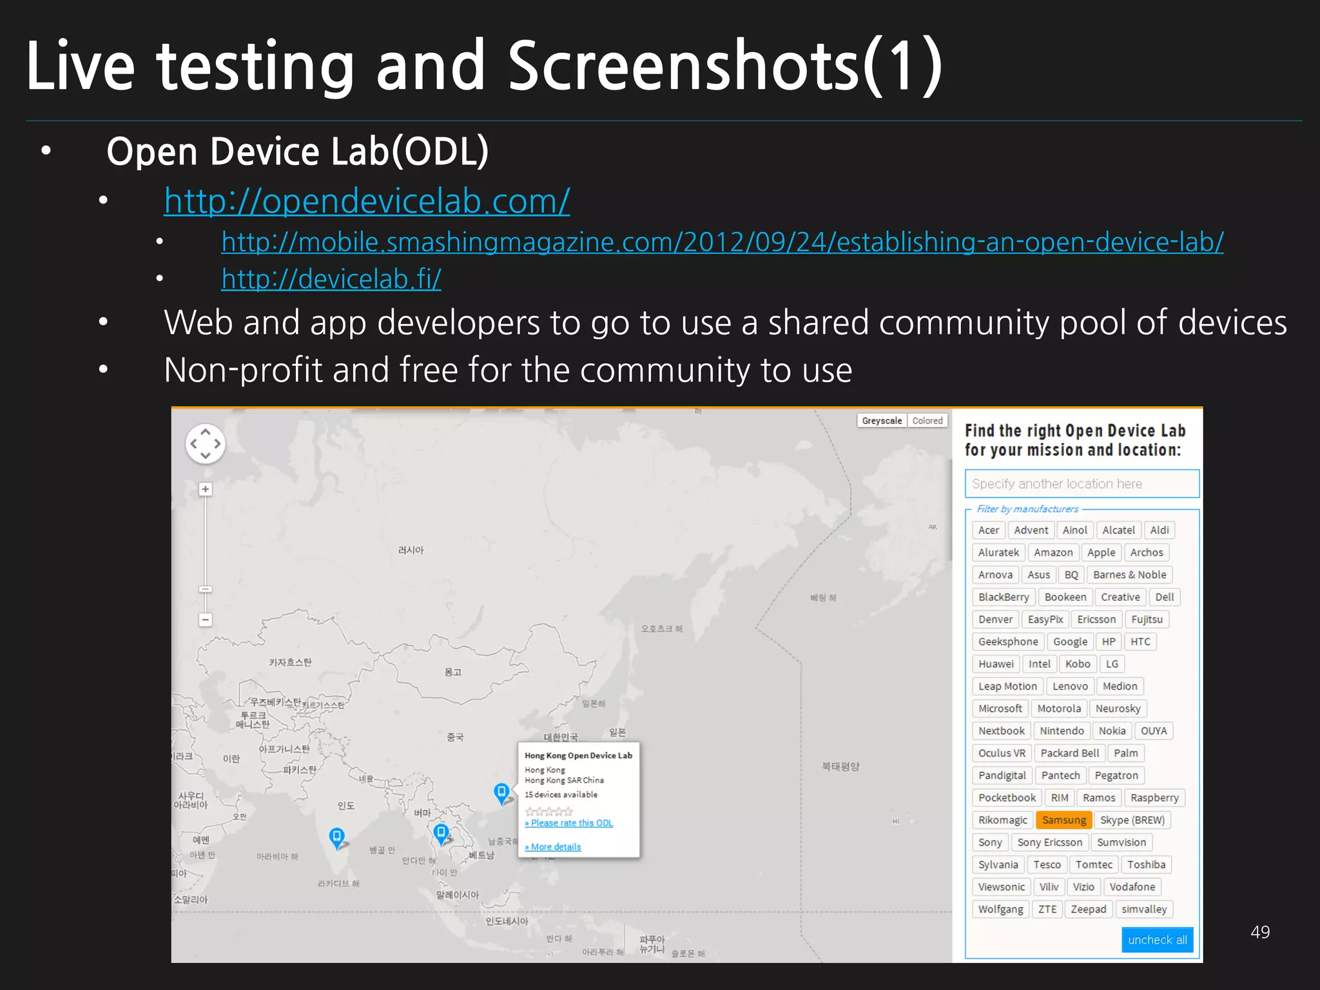Toggle the Google manufacturer filter

coord(1070,641)
